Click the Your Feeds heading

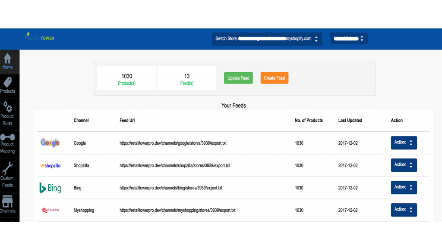(x=234, y=105)
